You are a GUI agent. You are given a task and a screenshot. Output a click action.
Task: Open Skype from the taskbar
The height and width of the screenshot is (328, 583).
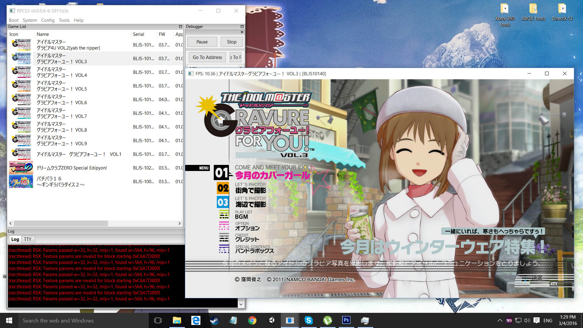[309, 320]
